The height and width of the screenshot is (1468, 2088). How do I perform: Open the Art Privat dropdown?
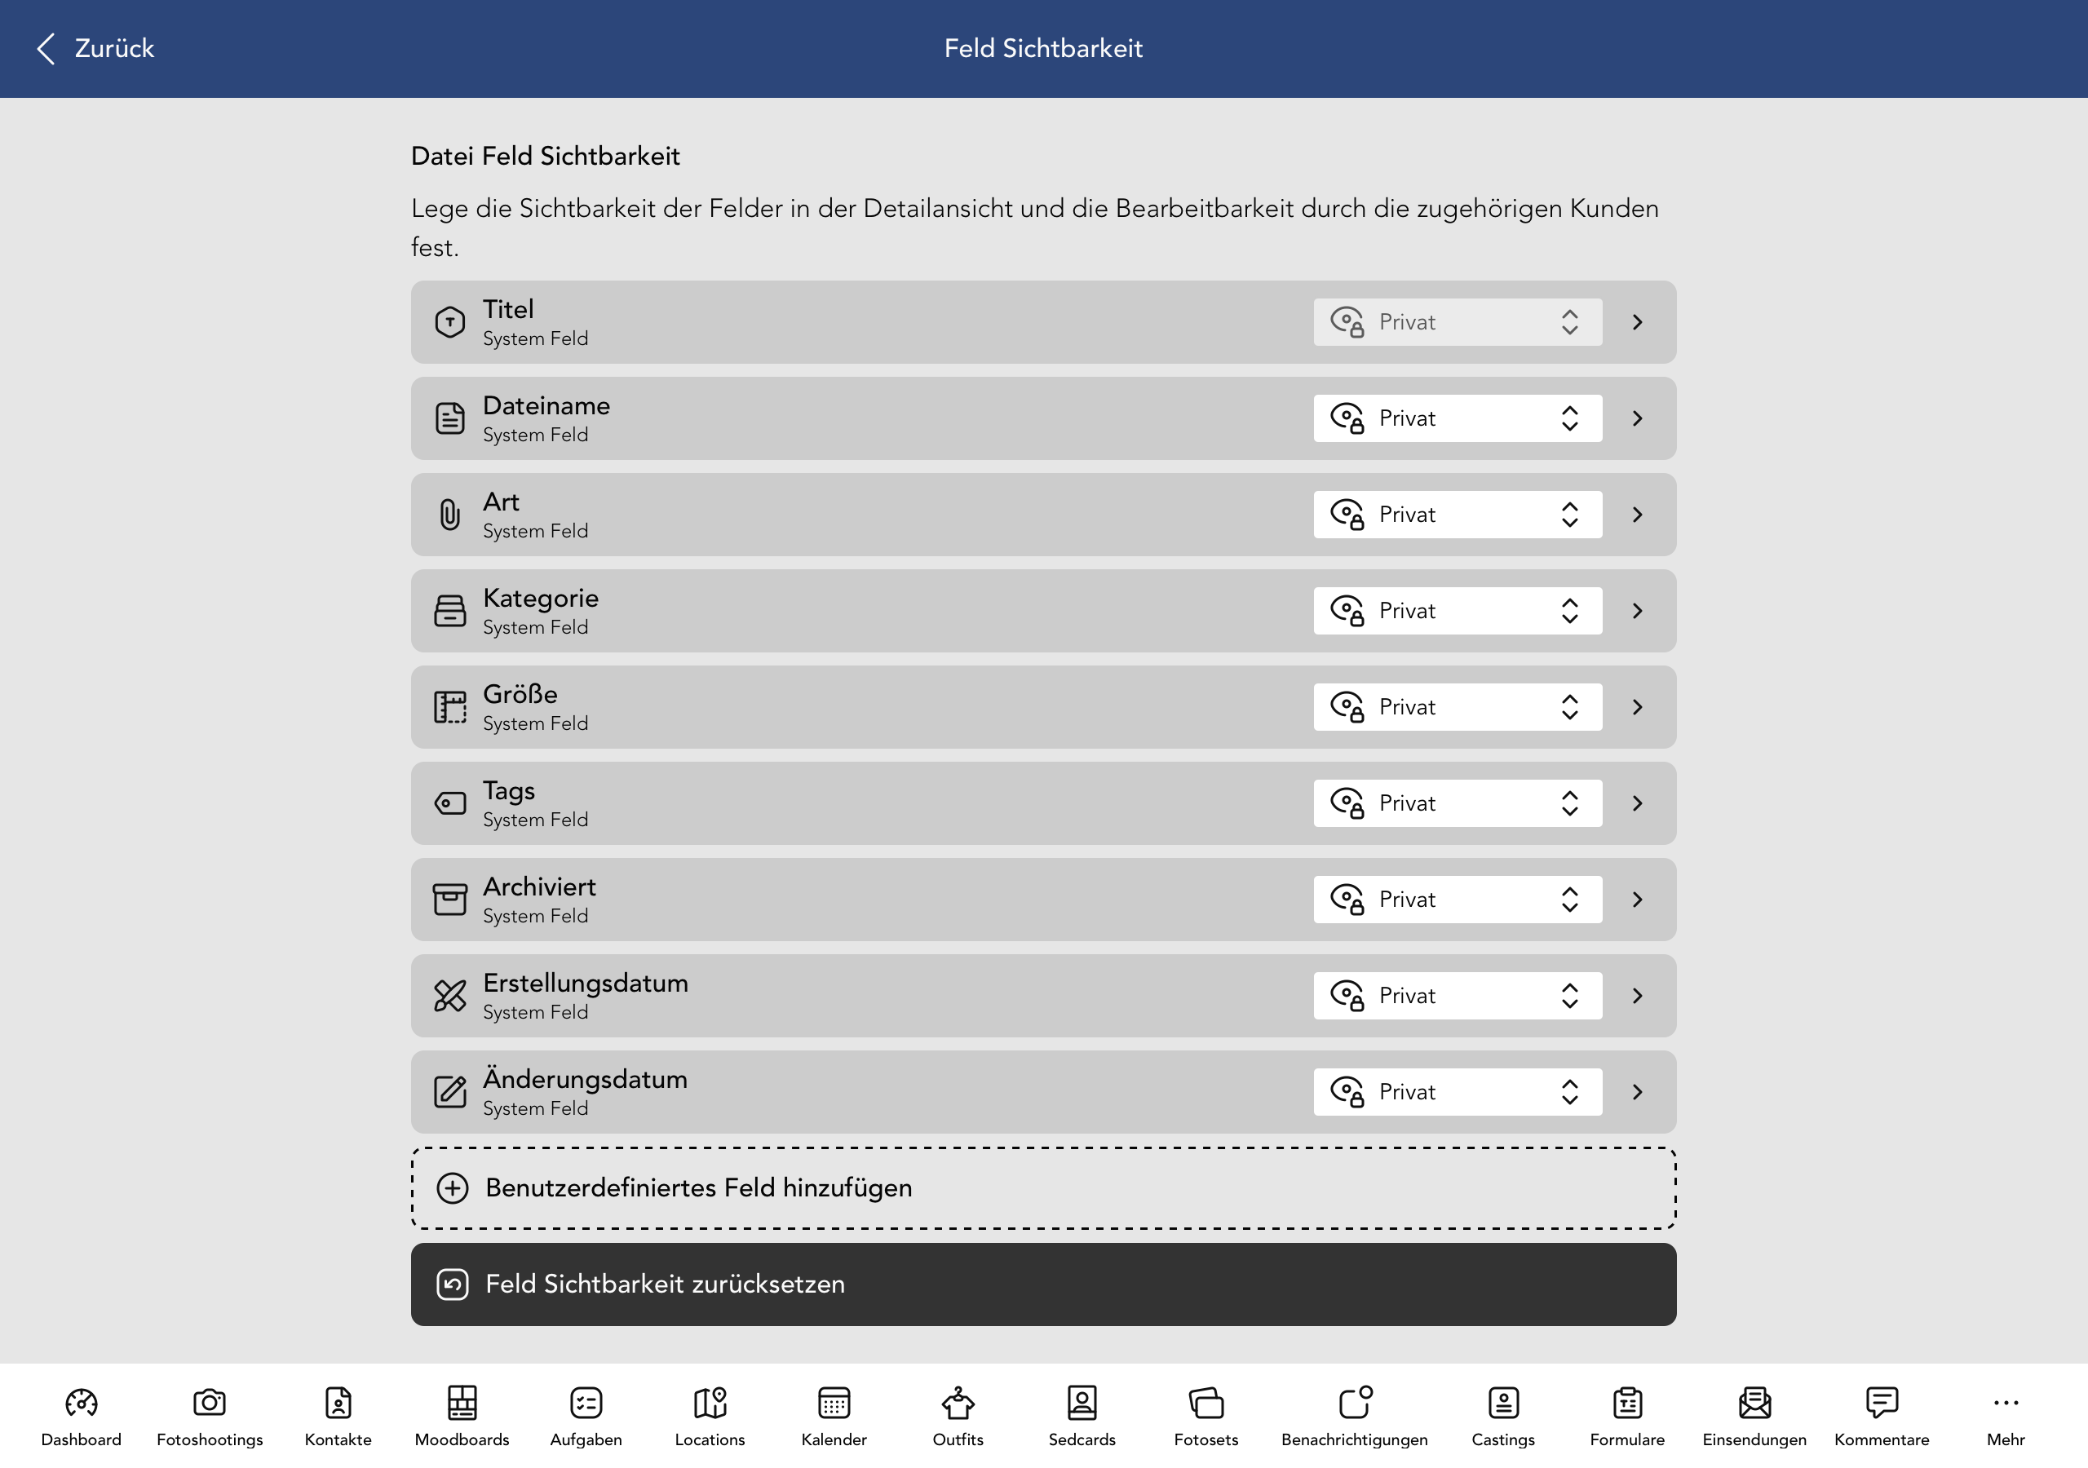(x=1458, y=515)
